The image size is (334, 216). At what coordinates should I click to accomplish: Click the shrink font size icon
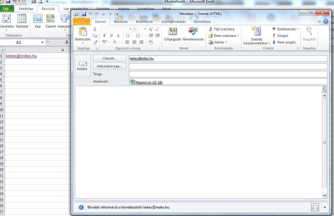pos(157,29)
